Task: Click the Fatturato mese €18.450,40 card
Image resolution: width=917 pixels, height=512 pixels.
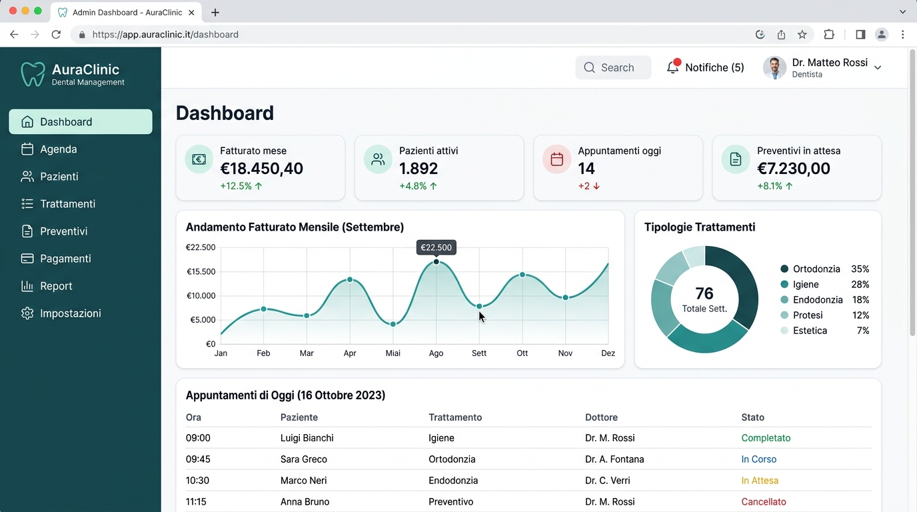Action: point(261,168)
